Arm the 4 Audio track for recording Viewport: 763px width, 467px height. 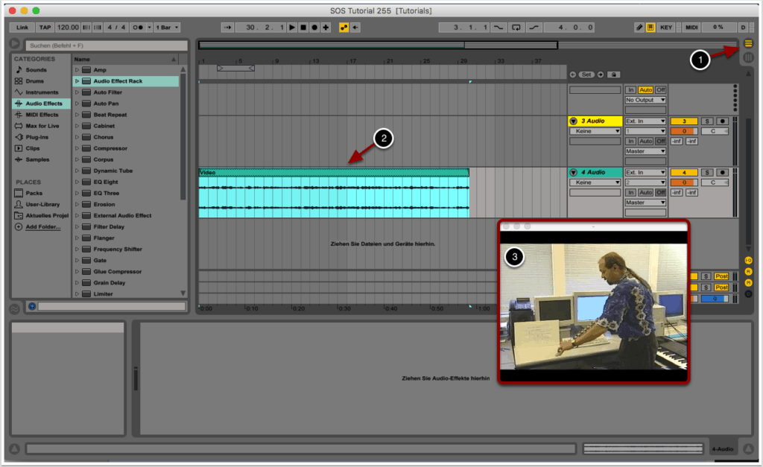pos(721,172)
